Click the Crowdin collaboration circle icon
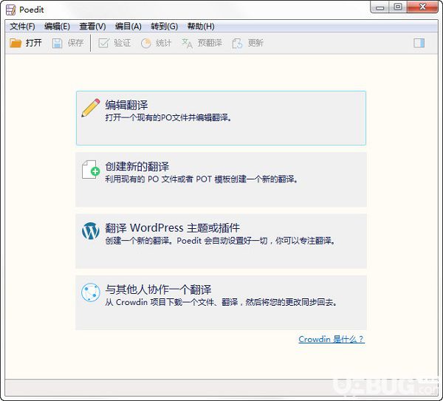Screen dimensions: 443x401 90,292
